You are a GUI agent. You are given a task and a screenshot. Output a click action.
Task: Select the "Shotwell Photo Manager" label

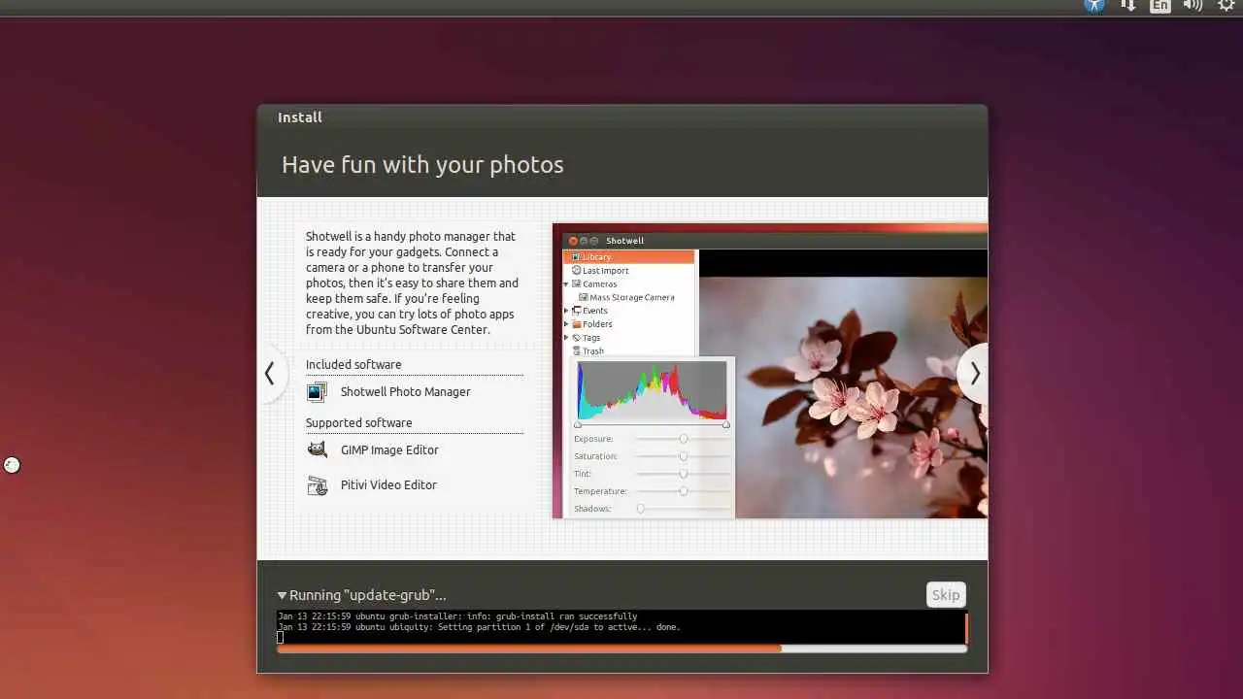point(405,392)
